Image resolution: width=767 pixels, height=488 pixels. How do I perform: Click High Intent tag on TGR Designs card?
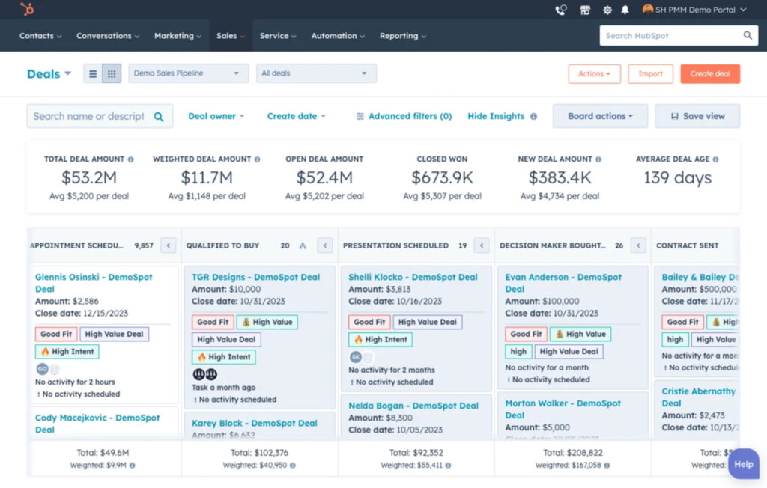223,357
